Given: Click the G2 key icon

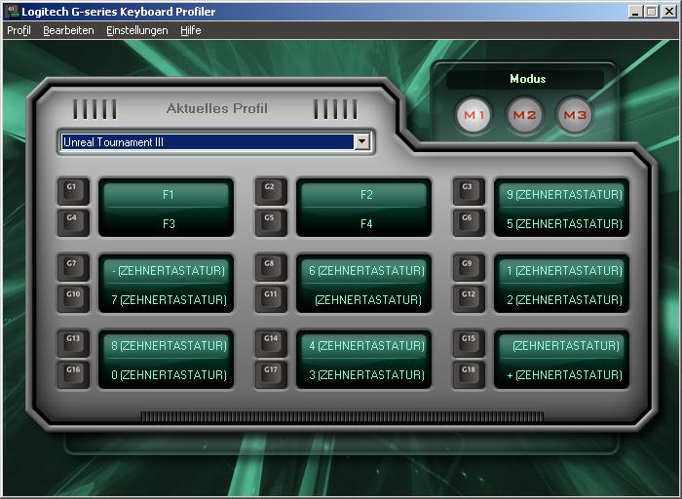Looking at the screenshot, I should (x=271, y=191).
